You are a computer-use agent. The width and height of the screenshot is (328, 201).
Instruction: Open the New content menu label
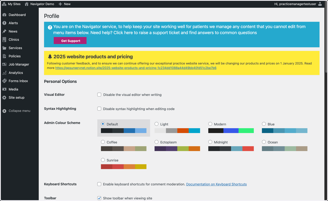pos(67,4)
